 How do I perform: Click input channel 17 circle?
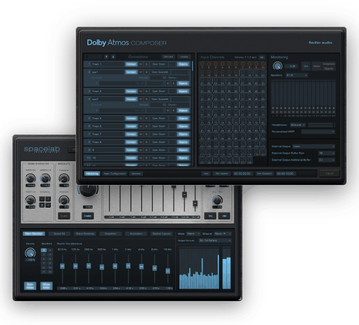243,72
